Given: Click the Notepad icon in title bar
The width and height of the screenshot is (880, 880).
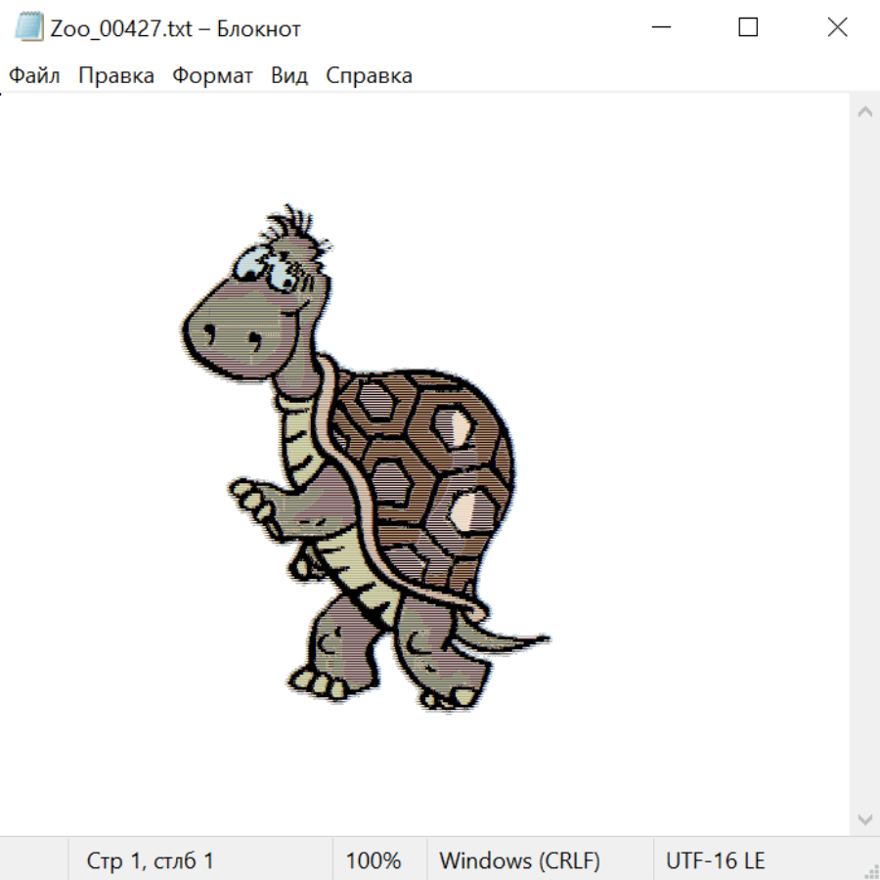Looking at the screenshot, I should tap(30, 28).
